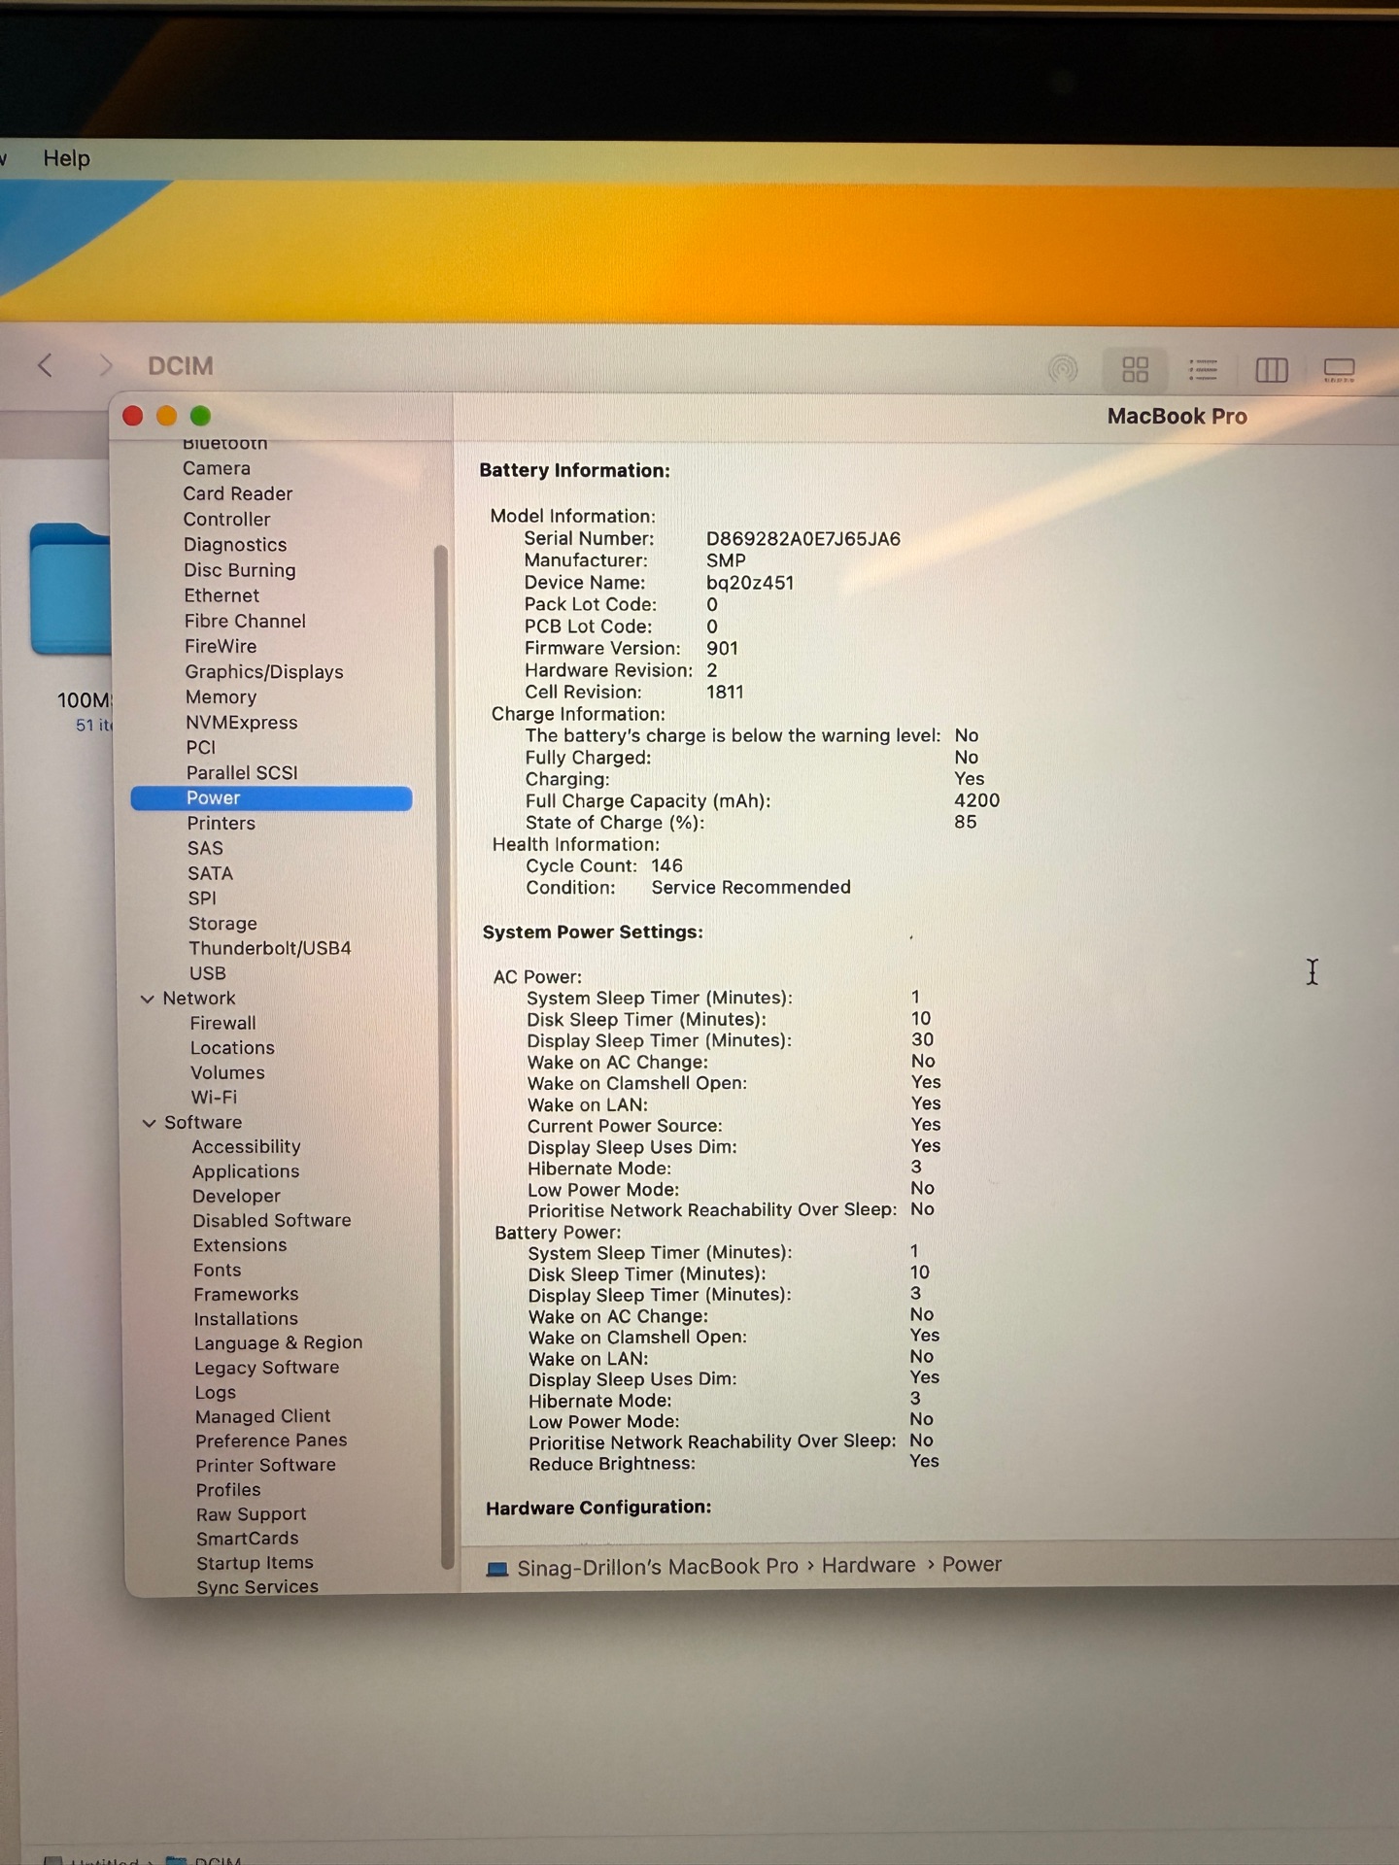Switch Finder to gallery view

click(x=1339, y=370)
